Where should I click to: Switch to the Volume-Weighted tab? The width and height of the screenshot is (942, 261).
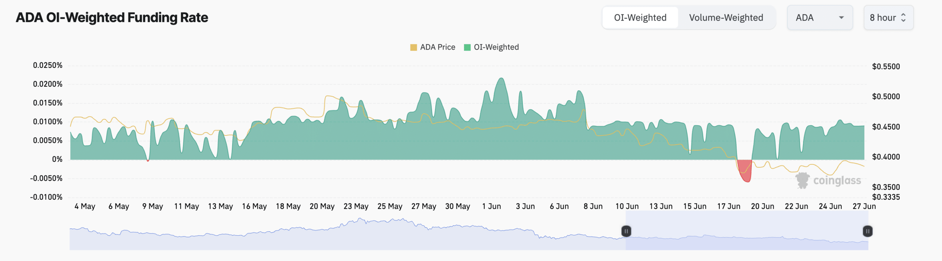726,18
